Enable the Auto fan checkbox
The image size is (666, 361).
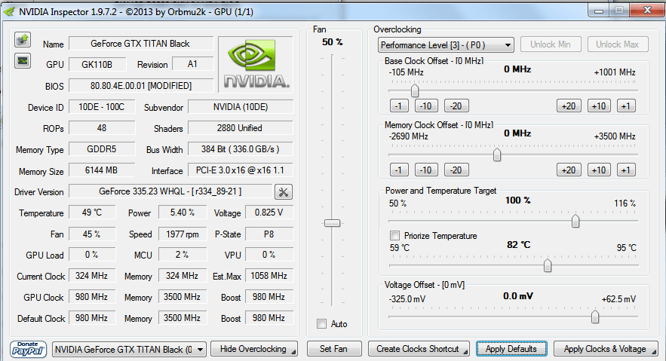321,324
